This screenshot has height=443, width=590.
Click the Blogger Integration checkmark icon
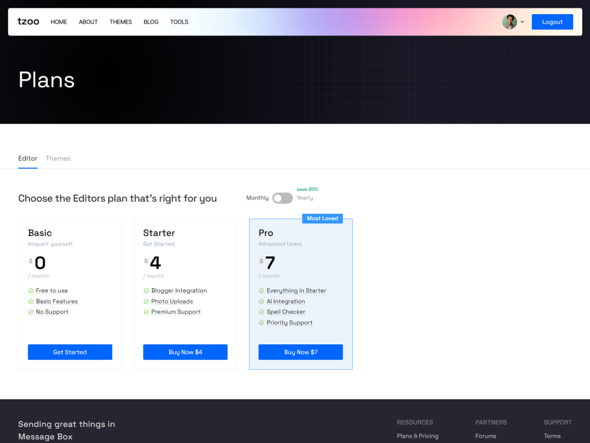pos(146,291)
